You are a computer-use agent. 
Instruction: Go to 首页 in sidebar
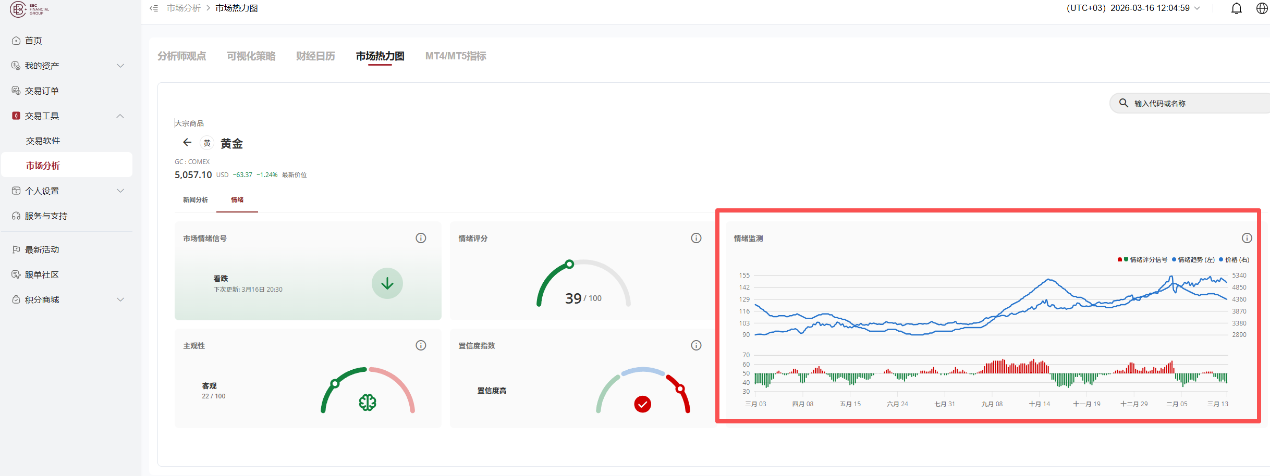(33, 41)
